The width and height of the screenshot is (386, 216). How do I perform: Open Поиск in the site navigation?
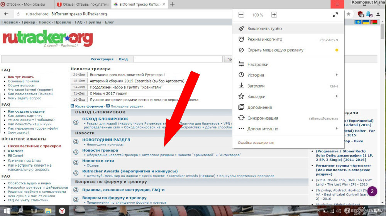44,22
